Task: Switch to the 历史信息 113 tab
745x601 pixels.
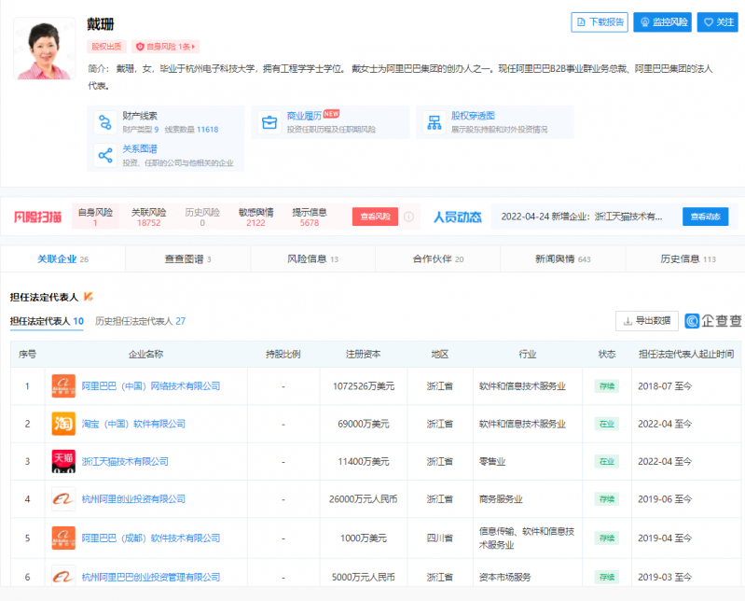Action: [x=687, y=259]
